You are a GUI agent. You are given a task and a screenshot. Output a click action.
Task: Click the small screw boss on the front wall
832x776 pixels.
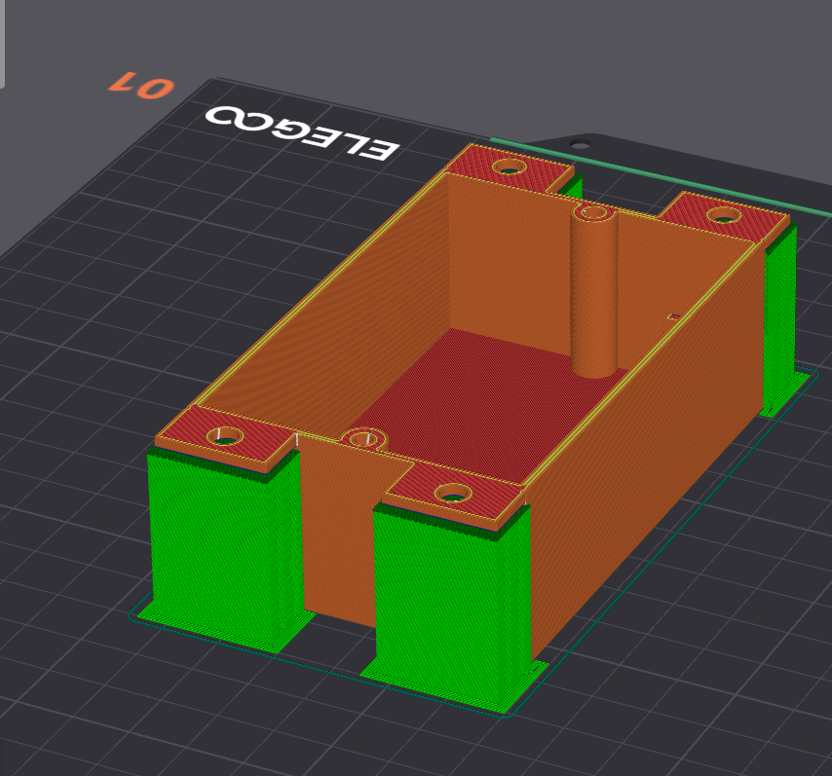[364, 439]
